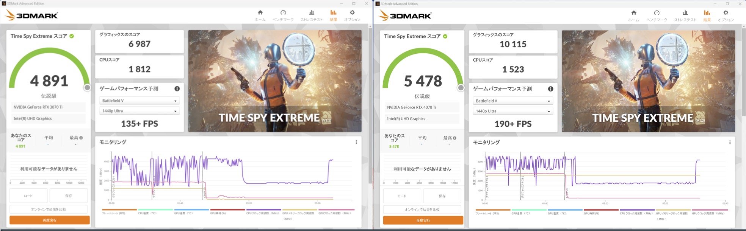Screen dimensions: 746x231
Task: Click 保存 in the RTX 3070 Ti window
Action: (x=69, y=196)
